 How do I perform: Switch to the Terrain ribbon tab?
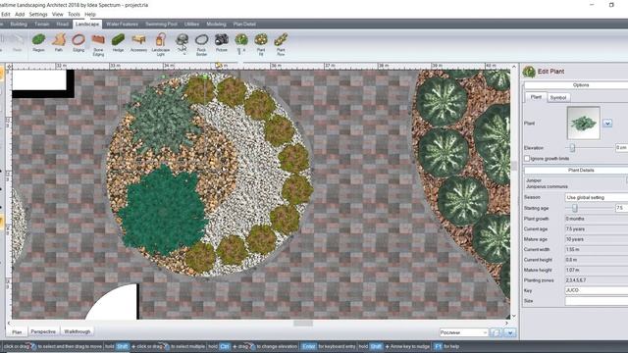coord(42,24)
